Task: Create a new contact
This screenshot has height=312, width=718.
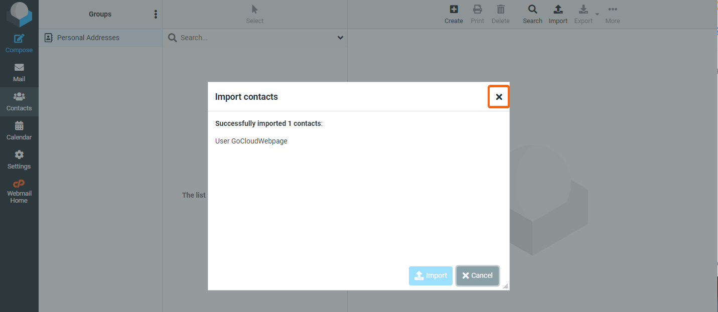Action: pos(454,14)
